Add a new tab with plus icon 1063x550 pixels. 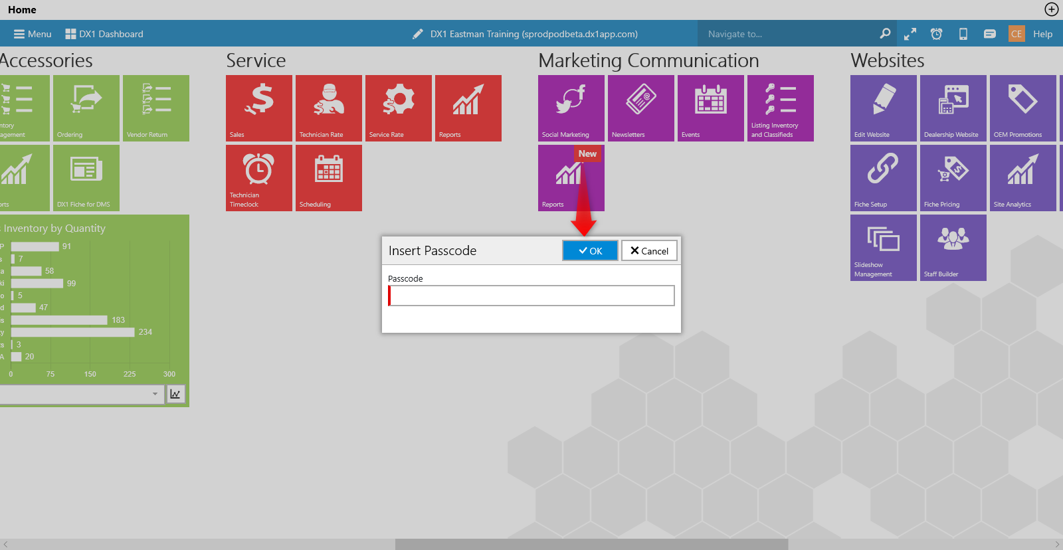tap(1051, 9)
